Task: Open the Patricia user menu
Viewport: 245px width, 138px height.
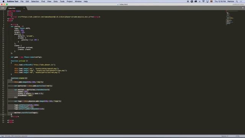Action: point(230,2)
